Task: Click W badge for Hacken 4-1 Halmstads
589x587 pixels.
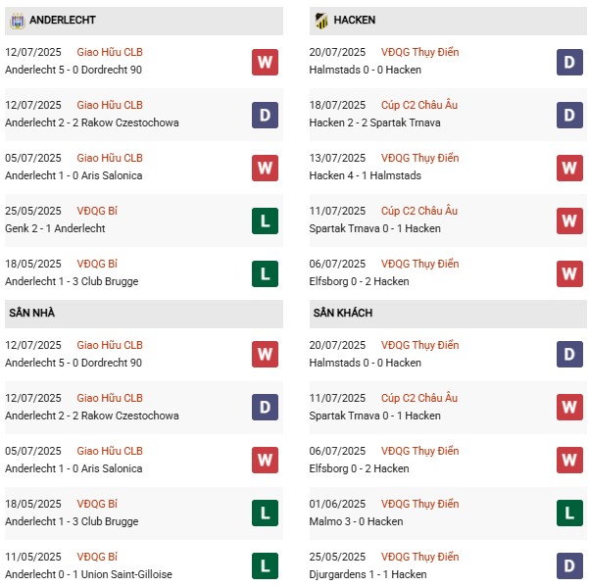Action: click(570, 167)
